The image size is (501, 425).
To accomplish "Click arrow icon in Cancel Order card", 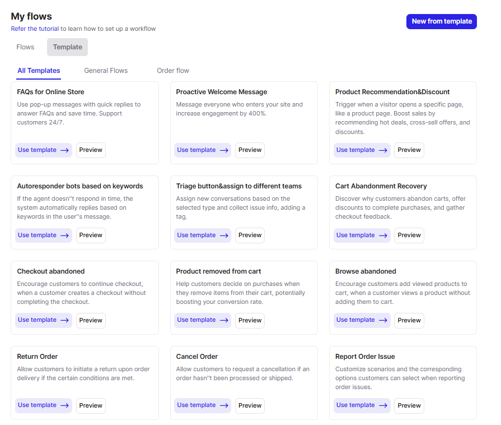I will (224, 405).
